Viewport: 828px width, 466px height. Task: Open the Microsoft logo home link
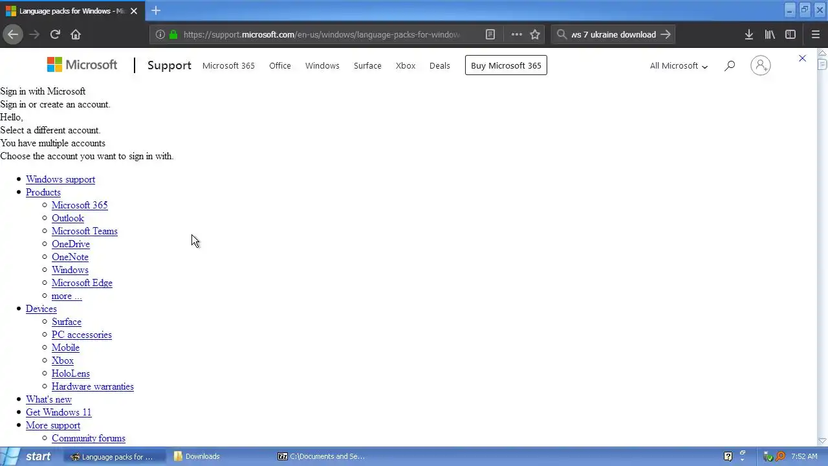(x=82, y=65)
